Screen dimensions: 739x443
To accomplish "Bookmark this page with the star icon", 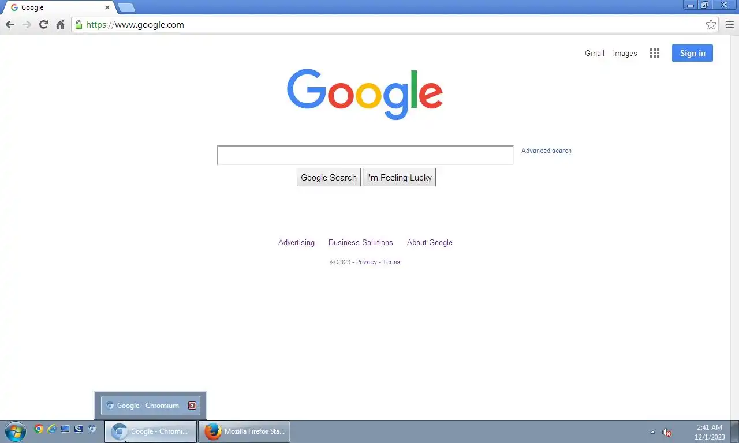I will coord(711,24).
